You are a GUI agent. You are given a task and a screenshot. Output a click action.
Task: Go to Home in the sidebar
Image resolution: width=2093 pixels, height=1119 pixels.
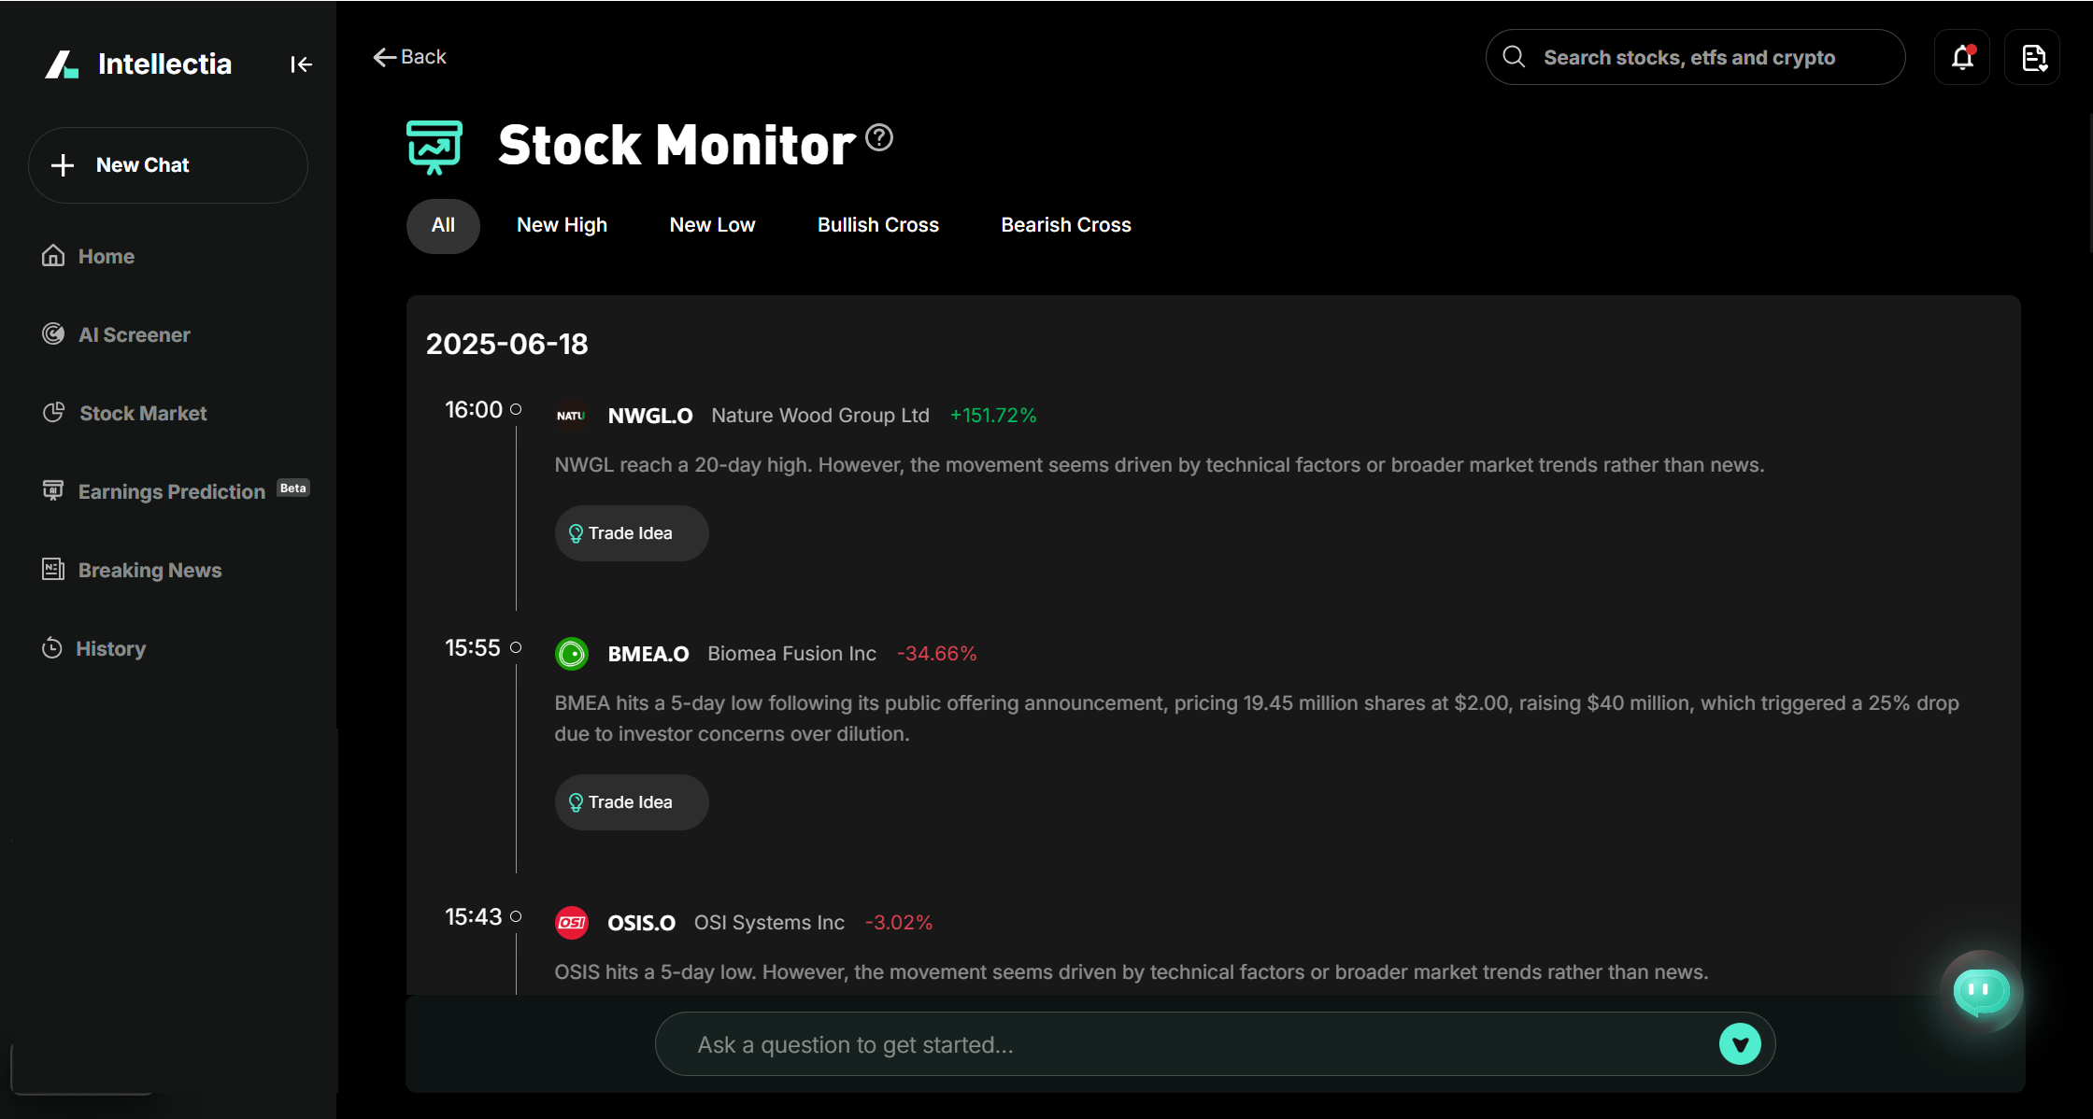(106, 256)
